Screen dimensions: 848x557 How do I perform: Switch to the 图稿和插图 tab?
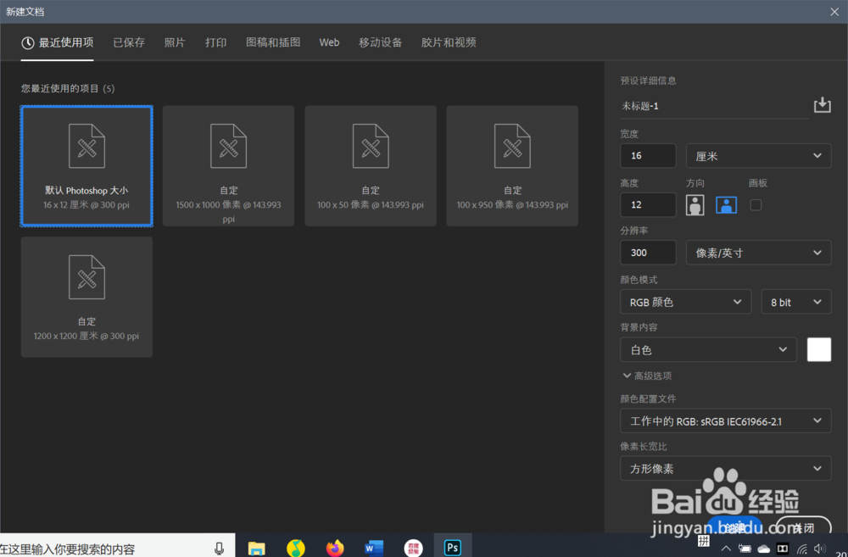(273, 42)
